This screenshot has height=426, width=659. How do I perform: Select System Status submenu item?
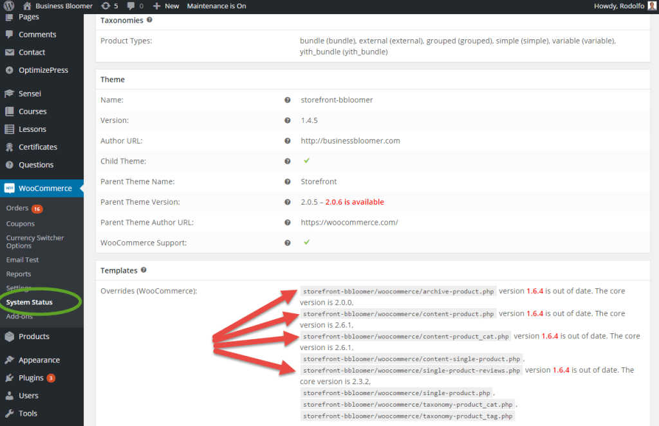(x=30, y=302)
